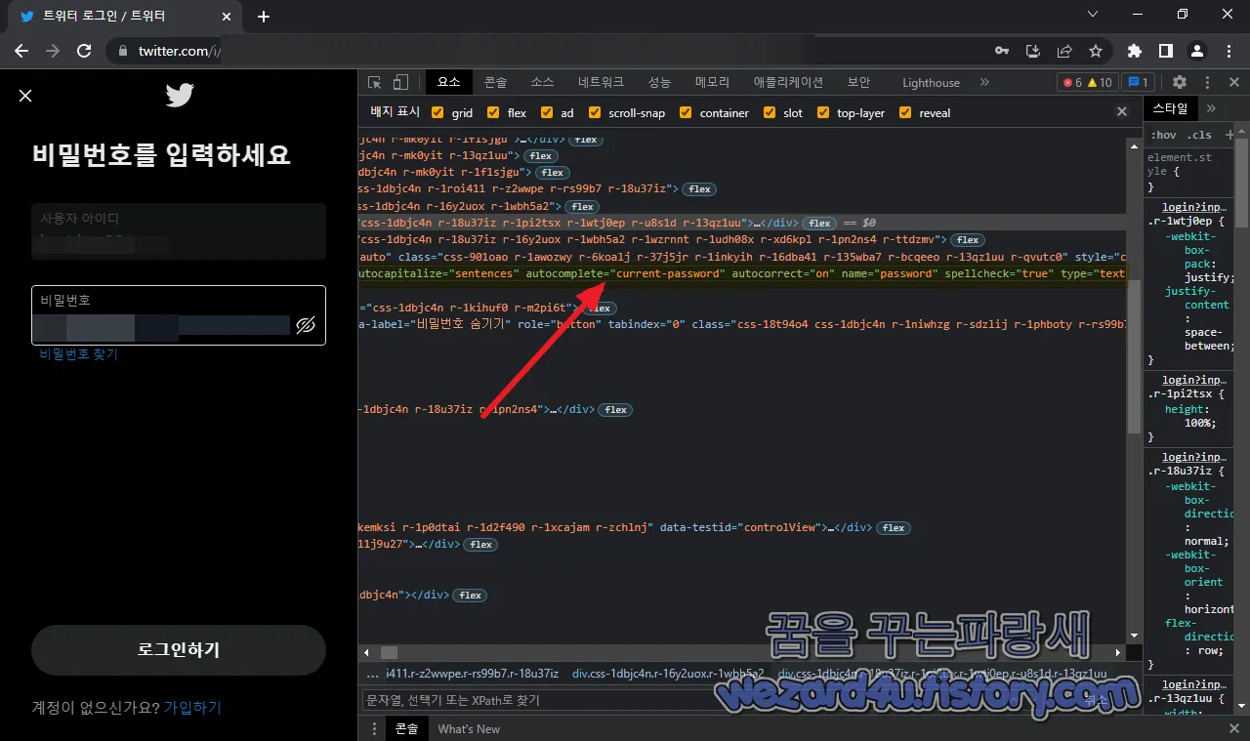Close the Twitter login dialog
The height and width of the screenshot is (741, 1250).
(25, 95)
